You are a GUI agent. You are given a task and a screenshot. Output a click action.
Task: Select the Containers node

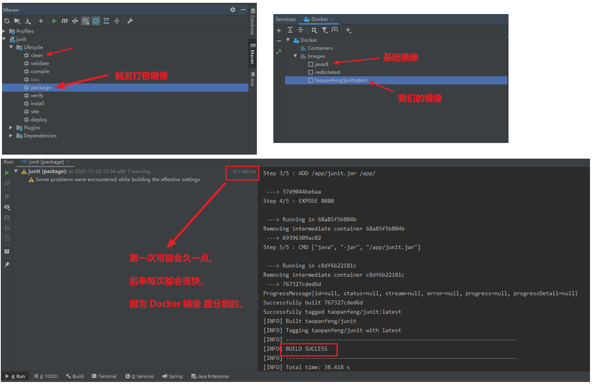pos(320,48)
